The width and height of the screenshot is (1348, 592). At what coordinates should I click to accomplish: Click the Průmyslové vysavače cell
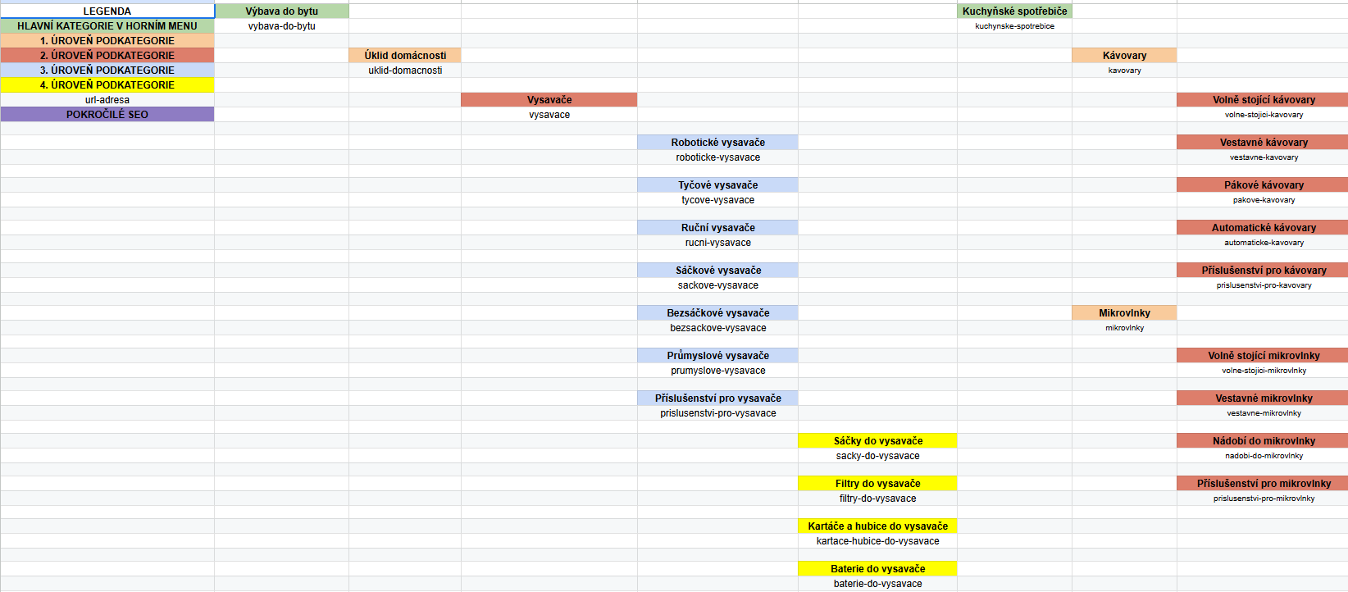click(x=717, y=356)
